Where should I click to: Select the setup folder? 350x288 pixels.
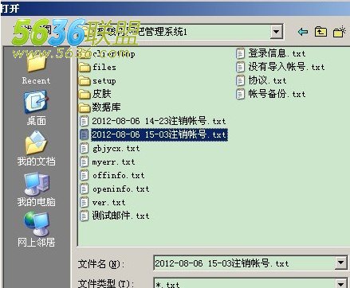pyautogui.click(x=97, y=80)
